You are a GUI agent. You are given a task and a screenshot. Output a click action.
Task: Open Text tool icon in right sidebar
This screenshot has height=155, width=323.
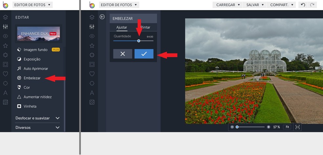point(92,93)
